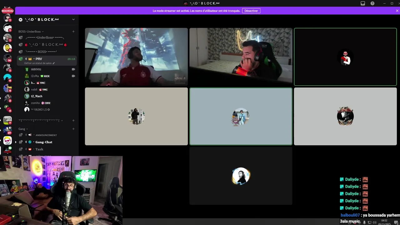Click the camera icon beside IABDOU

(73, 69)
